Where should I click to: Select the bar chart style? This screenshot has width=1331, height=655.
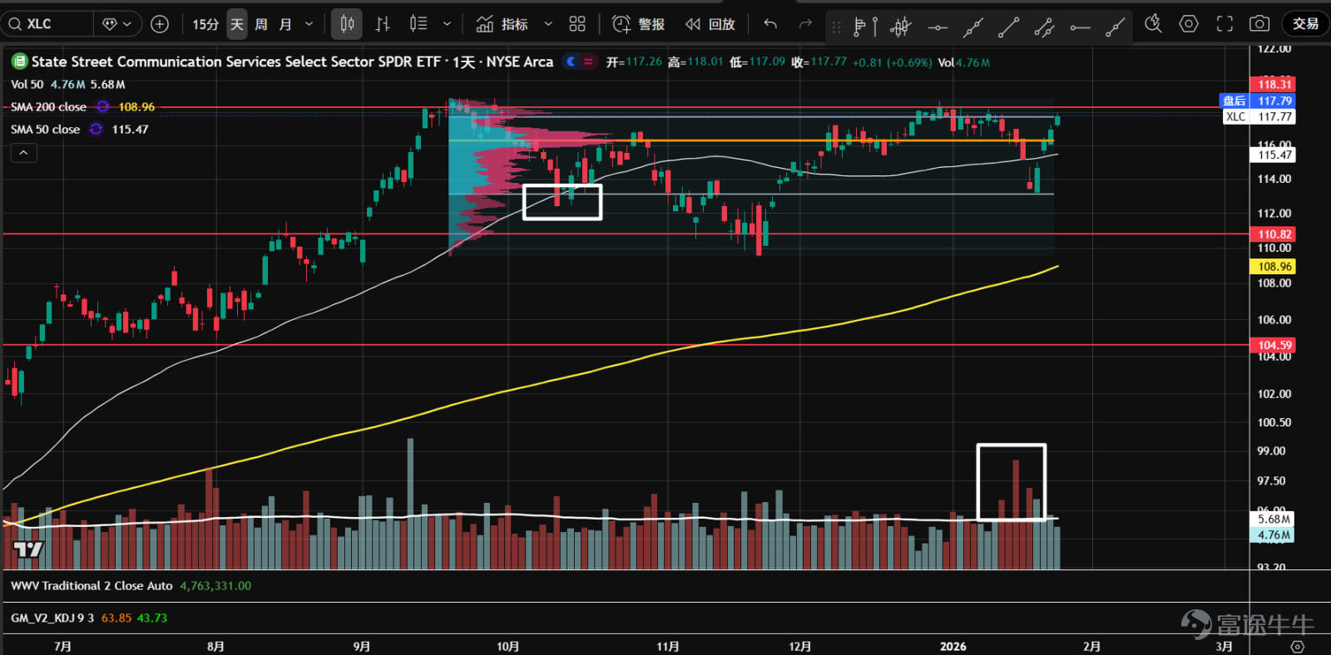383,24
